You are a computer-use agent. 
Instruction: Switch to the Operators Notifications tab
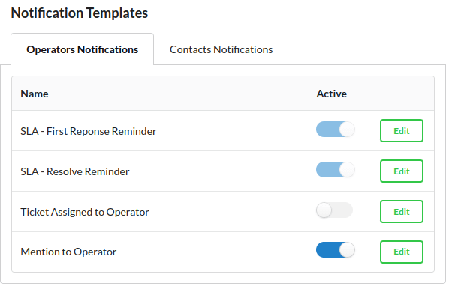pos(82,49)
